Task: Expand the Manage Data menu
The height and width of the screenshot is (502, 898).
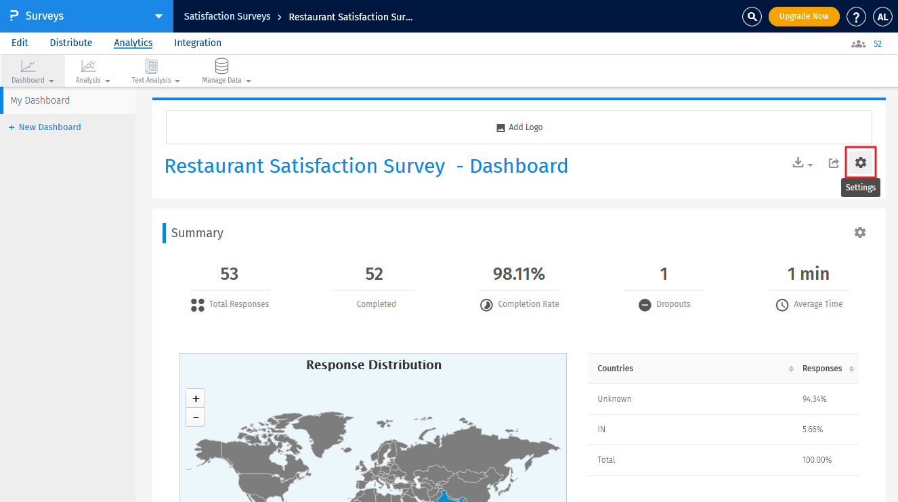Action: click(226, 71)
